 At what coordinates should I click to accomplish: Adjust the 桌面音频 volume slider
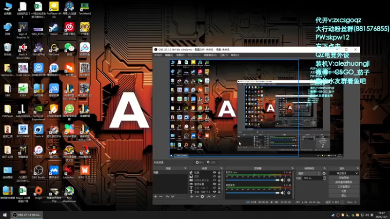coord(253,193)
